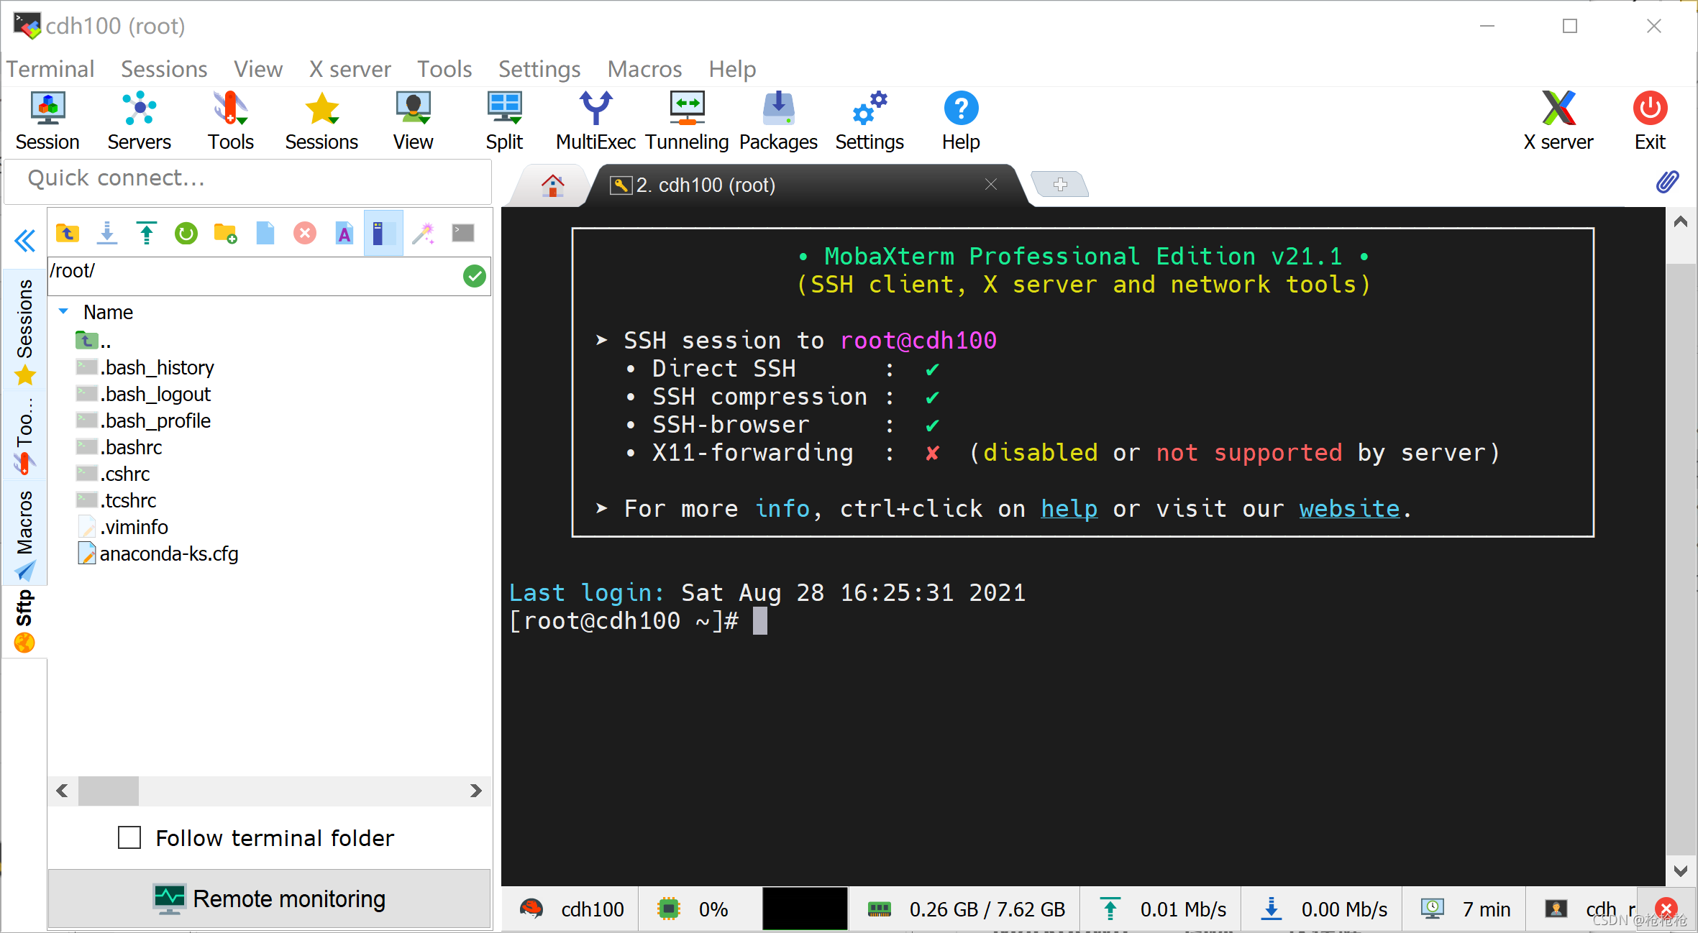Click the website link in terminal banner

tap(1349, 508)
